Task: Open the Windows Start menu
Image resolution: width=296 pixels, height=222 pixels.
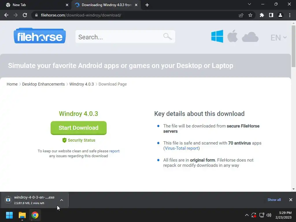Action: 9,215
